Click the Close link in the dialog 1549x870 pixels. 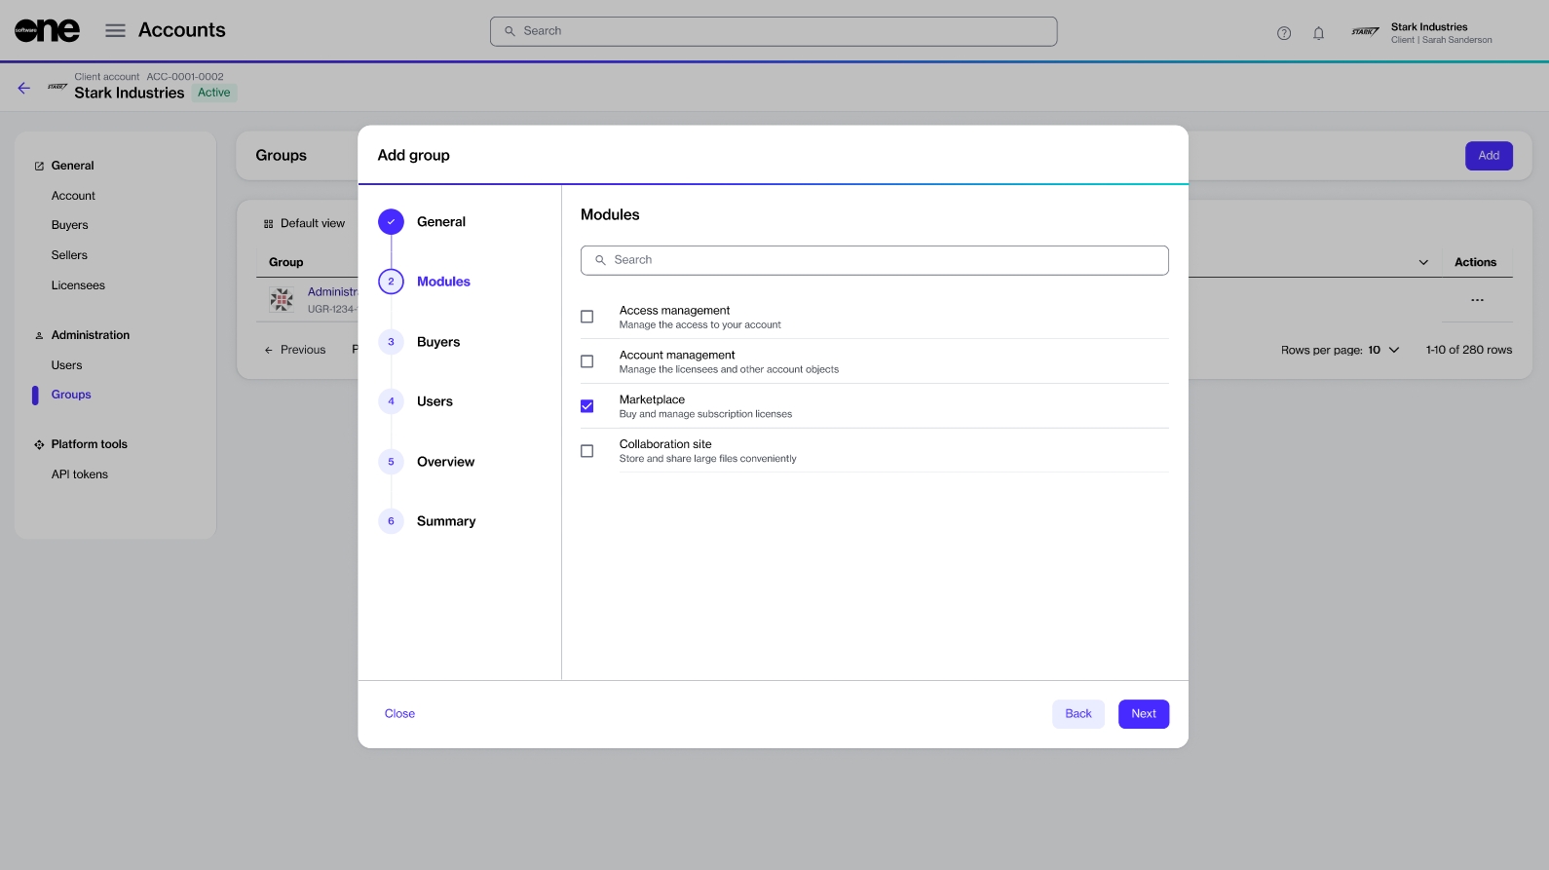pyautogui.click(x=399, y=714)
